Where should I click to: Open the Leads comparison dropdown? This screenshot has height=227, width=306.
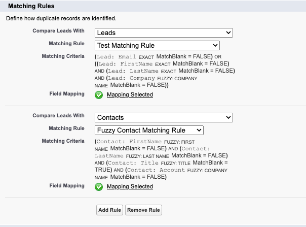(x=164, y=33)
